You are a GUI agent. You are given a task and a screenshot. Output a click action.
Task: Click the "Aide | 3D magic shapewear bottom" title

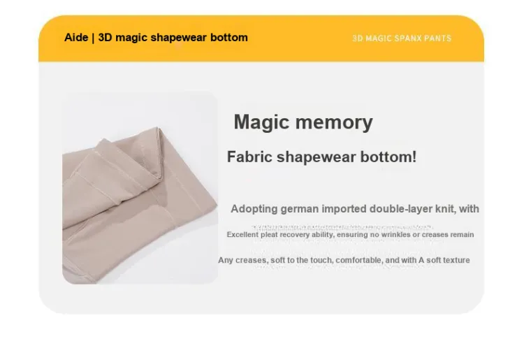(x=156, y=38)
